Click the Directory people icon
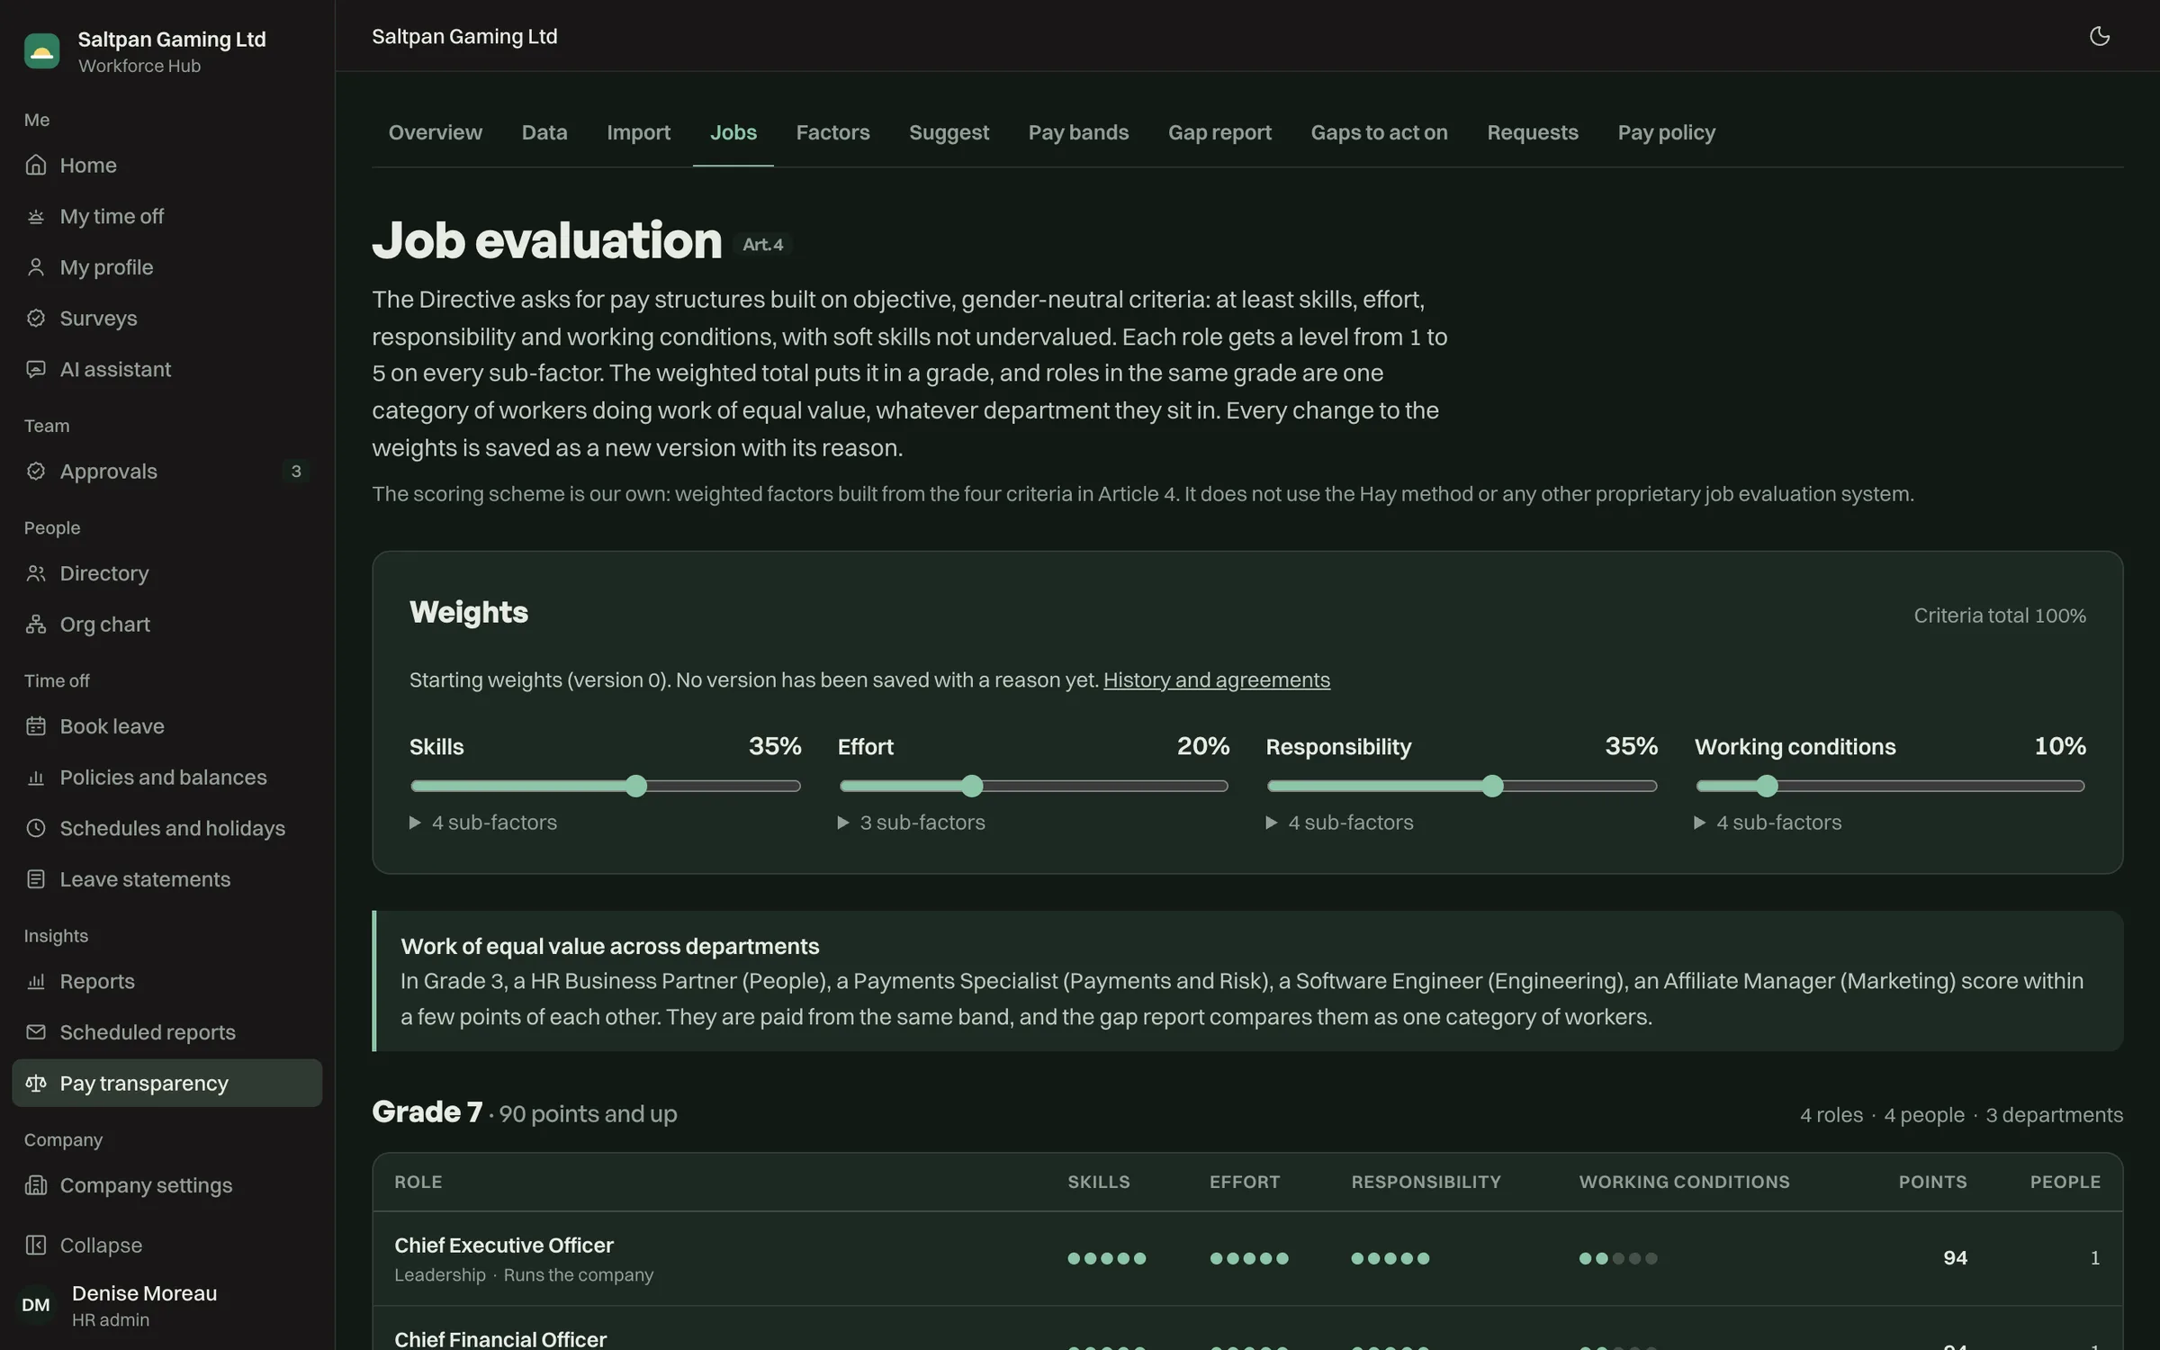Screen dimensions: 2160x1350 [36, 573]
